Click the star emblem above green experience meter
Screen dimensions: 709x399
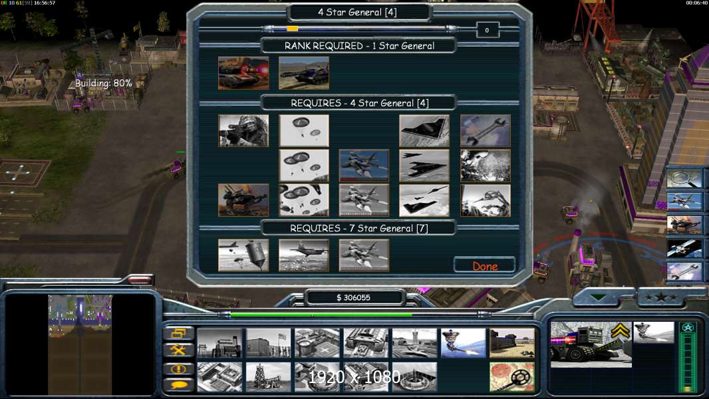click(688, 328)
